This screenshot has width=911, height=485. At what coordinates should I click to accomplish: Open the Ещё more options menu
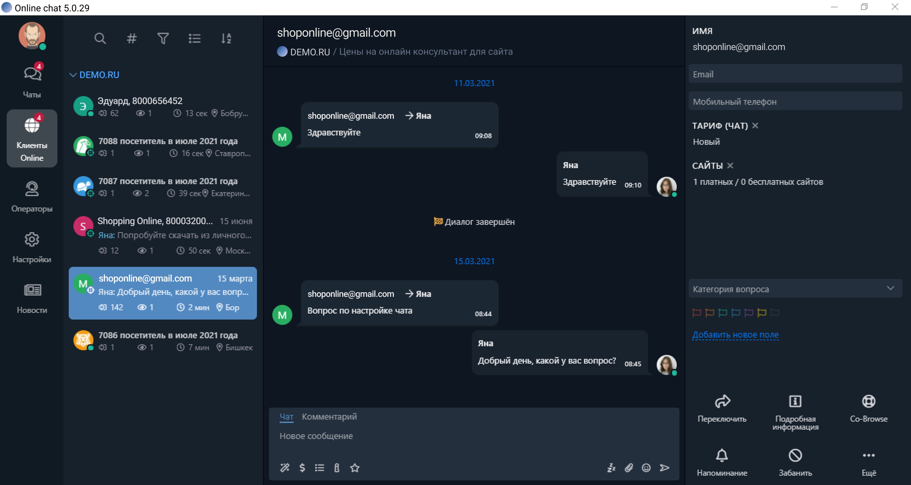tap(868, 455)
